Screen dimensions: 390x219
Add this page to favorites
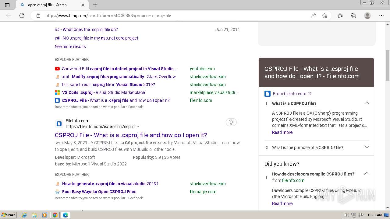pos(324,16)
